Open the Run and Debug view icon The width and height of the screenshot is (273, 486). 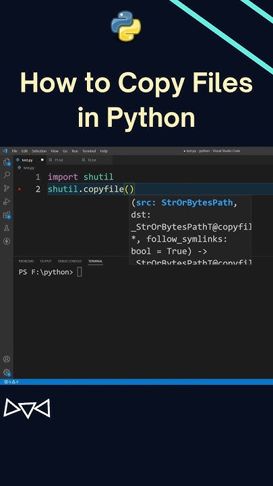(7, 201)
